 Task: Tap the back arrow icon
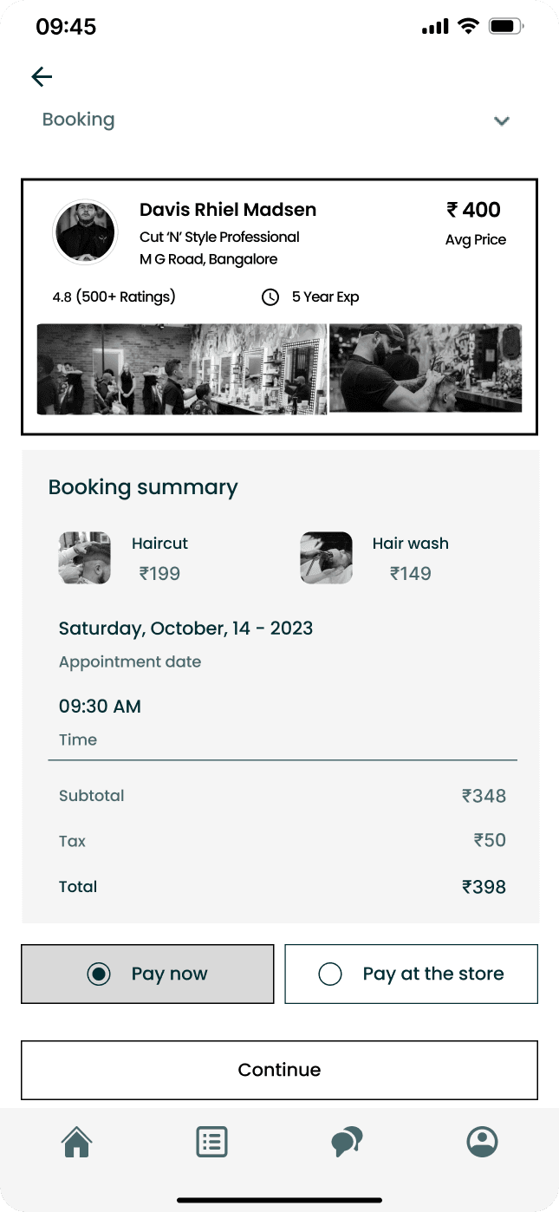(42, 77)
